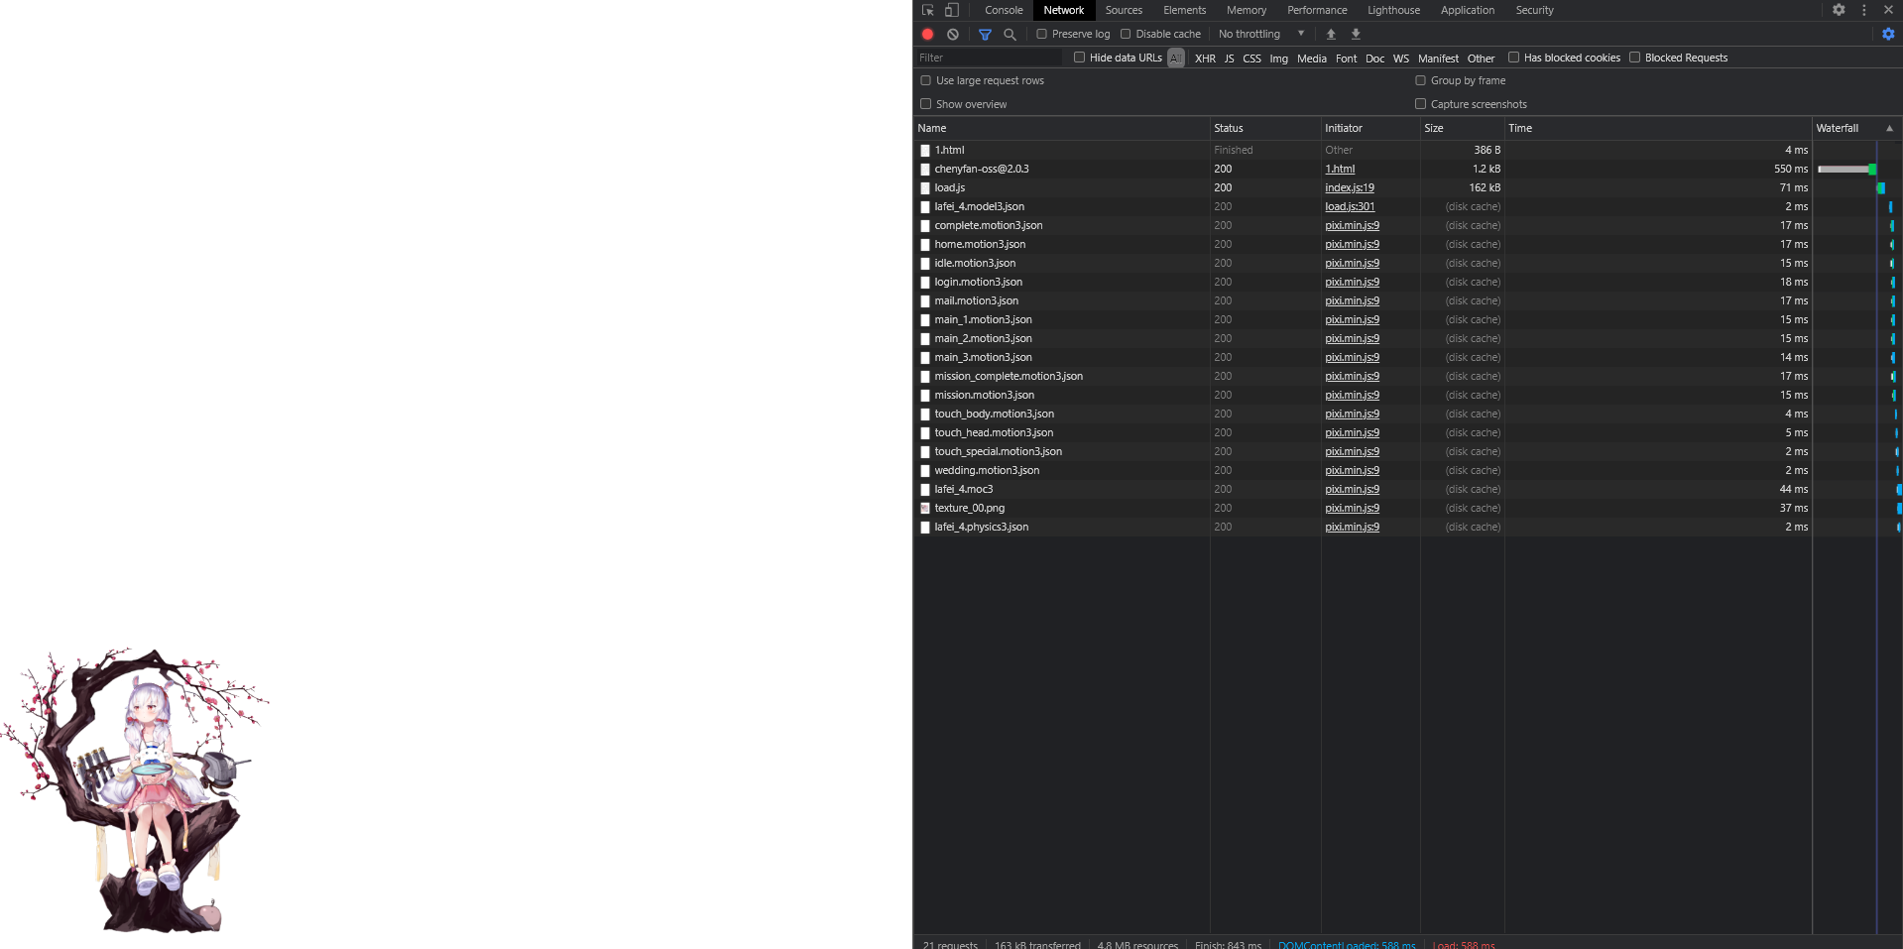
Task: Click the Filter text input field
Action: click(989, 58)
